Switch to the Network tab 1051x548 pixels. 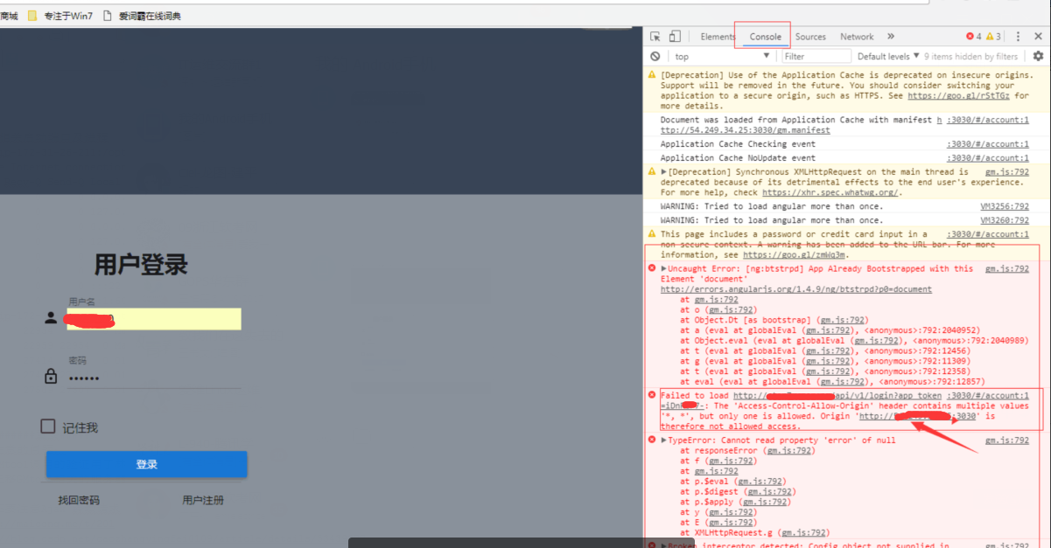[x=857, y=37]
